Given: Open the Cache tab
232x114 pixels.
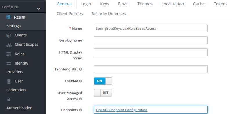Looking at the screenshot, I should pos(199,4).
